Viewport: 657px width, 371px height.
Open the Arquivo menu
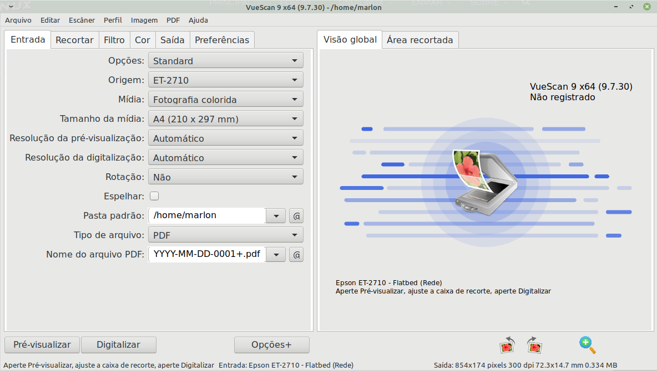(x=18, y=20)
